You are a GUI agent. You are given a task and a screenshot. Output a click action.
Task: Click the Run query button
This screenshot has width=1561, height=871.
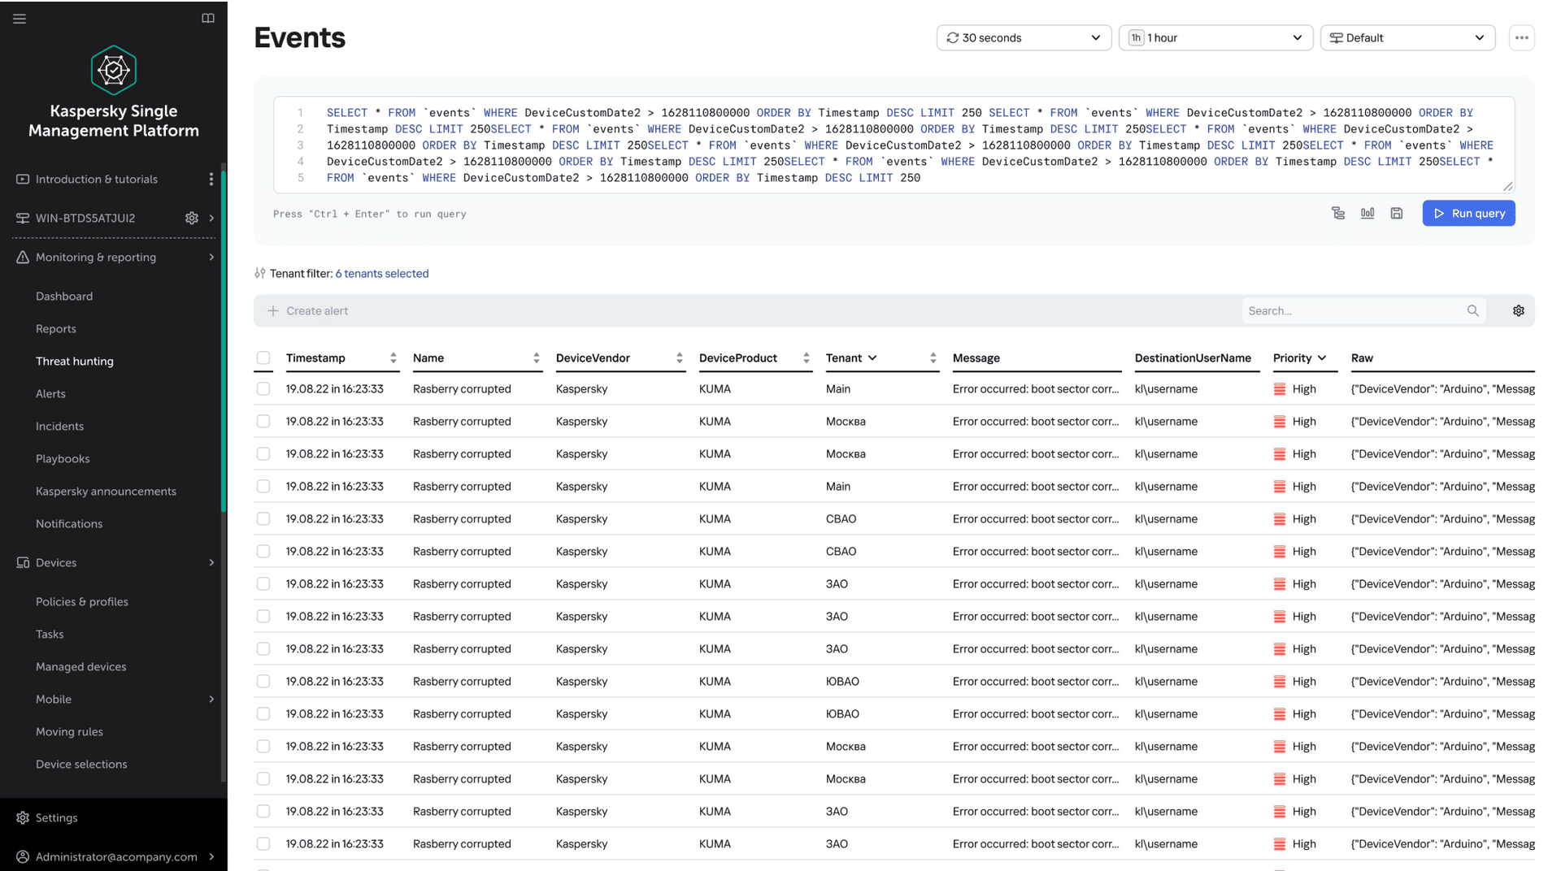coord(1468,214)
